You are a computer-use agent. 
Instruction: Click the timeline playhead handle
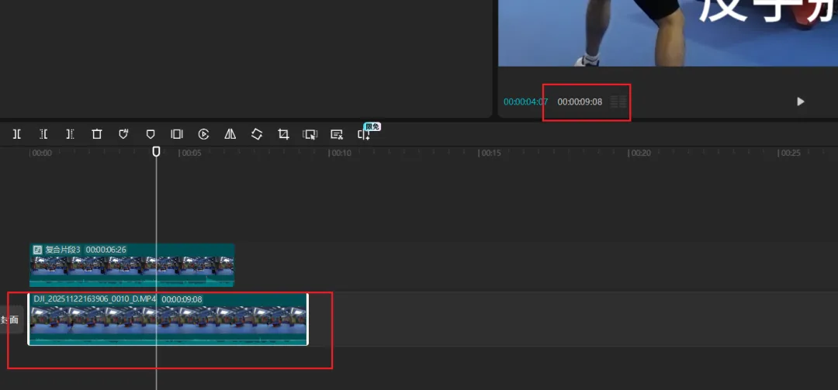(x=156, y=152)
